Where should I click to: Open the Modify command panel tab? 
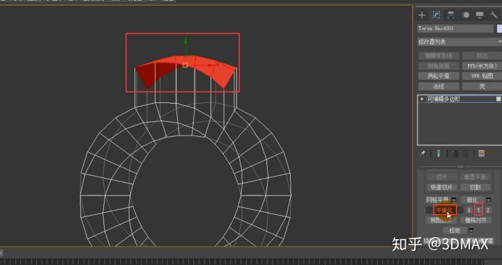pyautogui.click(x=436, y=15)
